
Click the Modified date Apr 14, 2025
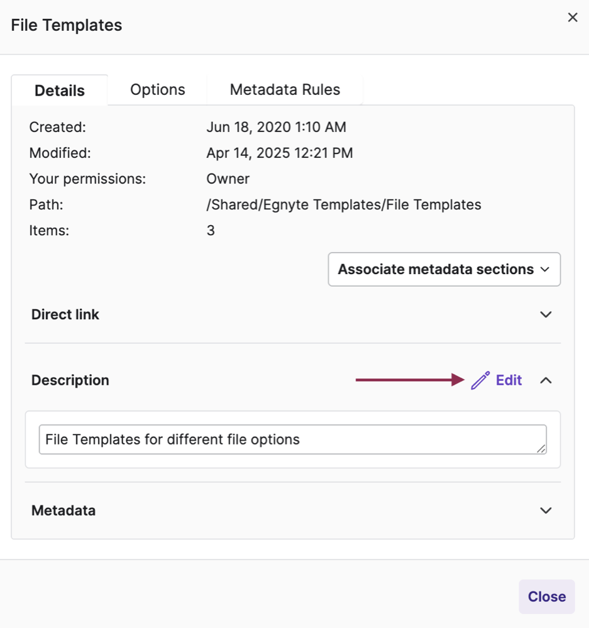280,153
